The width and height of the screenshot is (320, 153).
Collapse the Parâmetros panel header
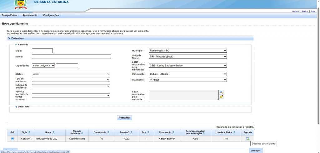[10, 38]
